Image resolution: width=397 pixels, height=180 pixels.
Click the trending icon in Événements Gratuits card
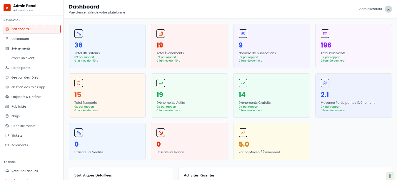coord(243,83)
